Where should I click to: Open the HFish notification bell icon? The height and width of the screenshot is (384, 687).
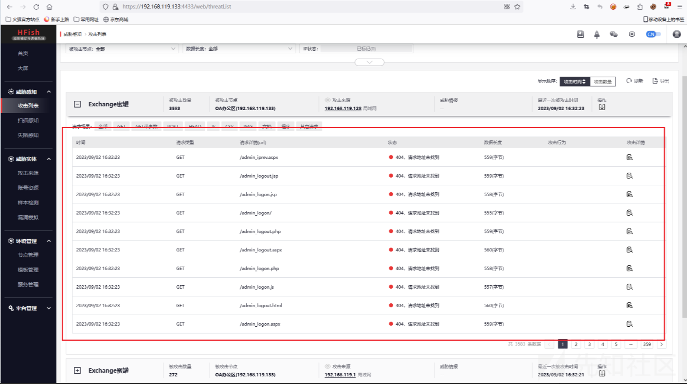[597, 34]
